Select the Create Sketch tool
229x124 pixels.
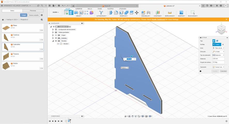[x=66, y=13]
